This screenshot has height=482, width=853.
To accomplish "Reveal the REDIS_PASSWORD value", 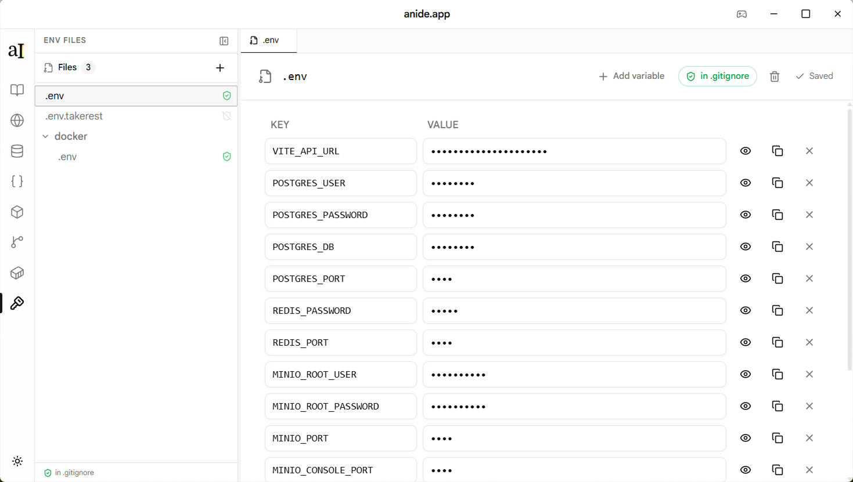I will [x=746, y=310].
